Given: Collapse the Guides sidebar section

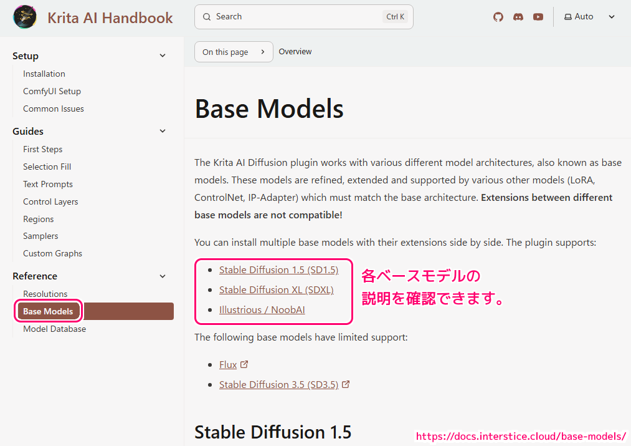Looking at the screenshot, I should click(x=163, y=131).
